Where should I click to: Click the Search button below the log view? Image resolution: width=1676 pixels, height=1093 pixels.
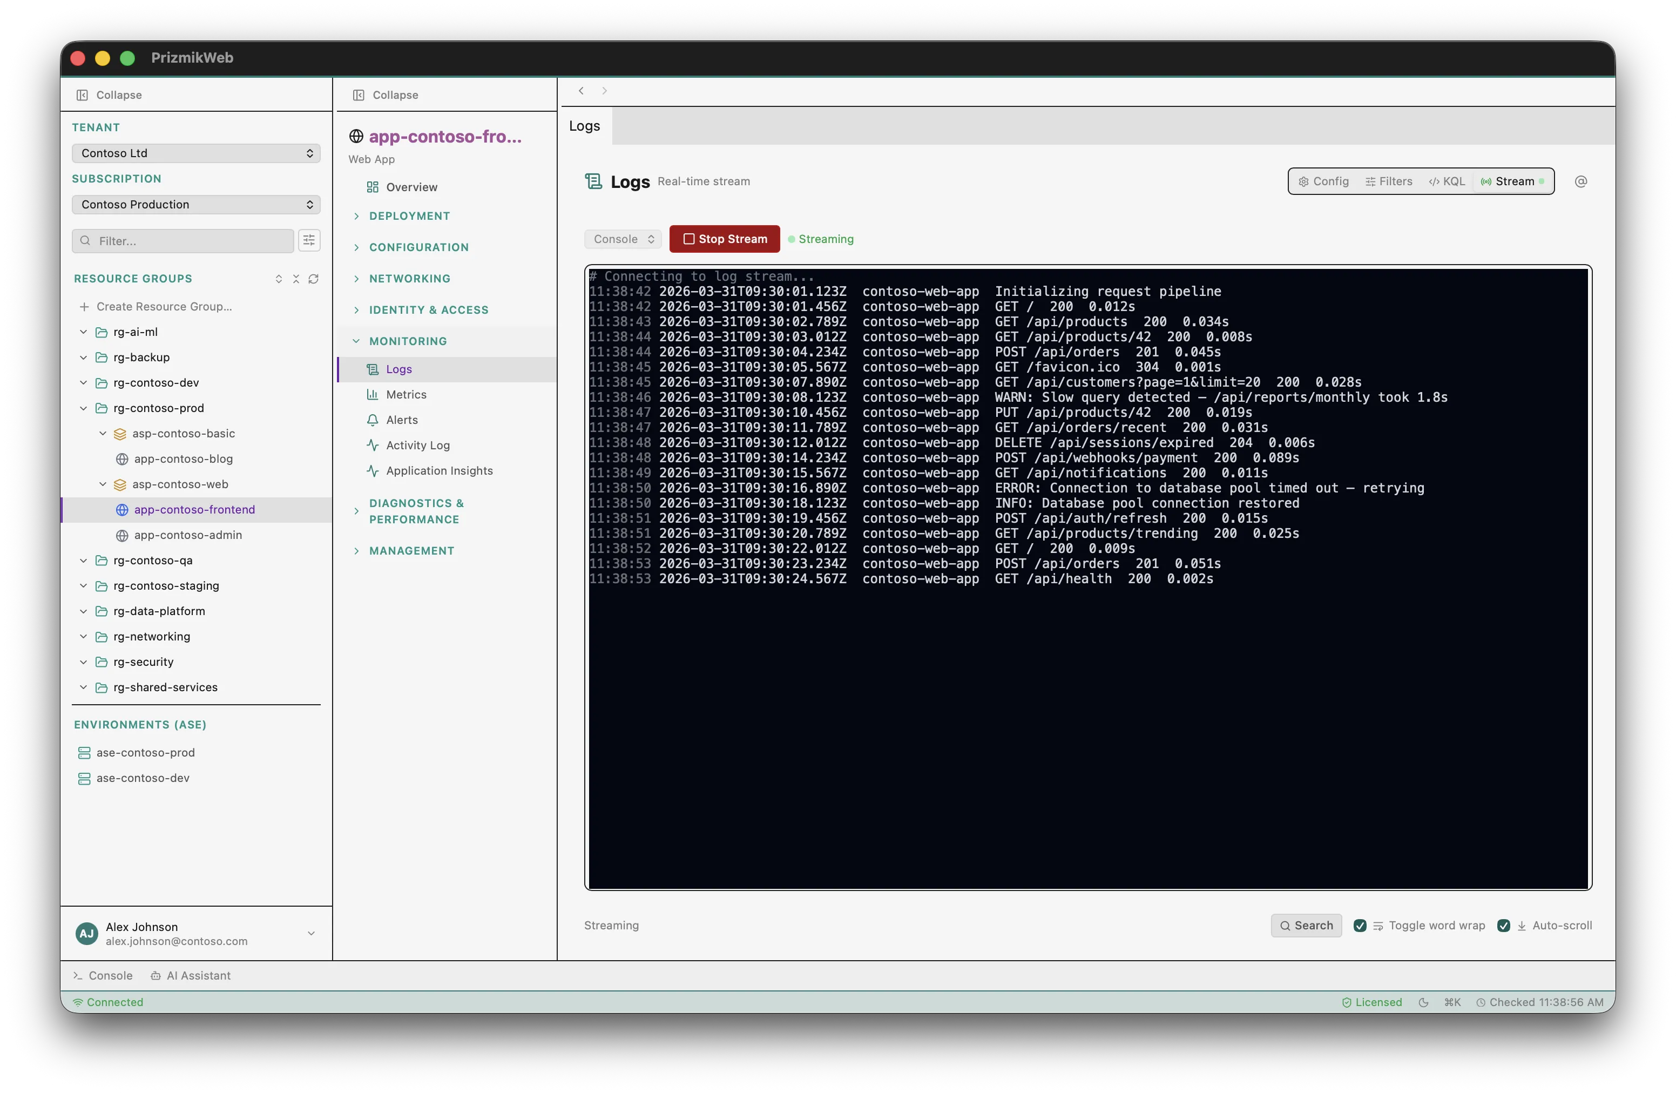[x=1306, y=926]
